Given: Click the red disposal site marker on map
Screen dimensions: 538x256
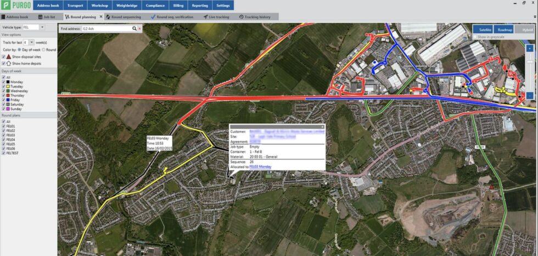Looking at the screenshot, I should tap(491, 187).
